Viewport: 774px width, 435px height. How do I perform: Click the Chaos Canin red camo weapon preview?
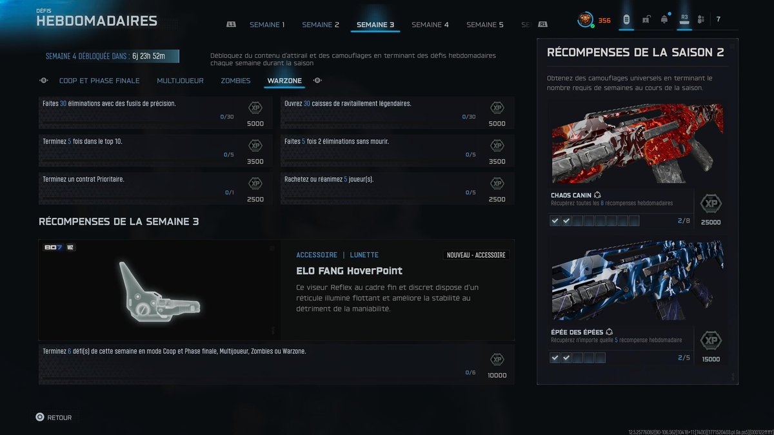pyautogui.click(x=637, y=144)
